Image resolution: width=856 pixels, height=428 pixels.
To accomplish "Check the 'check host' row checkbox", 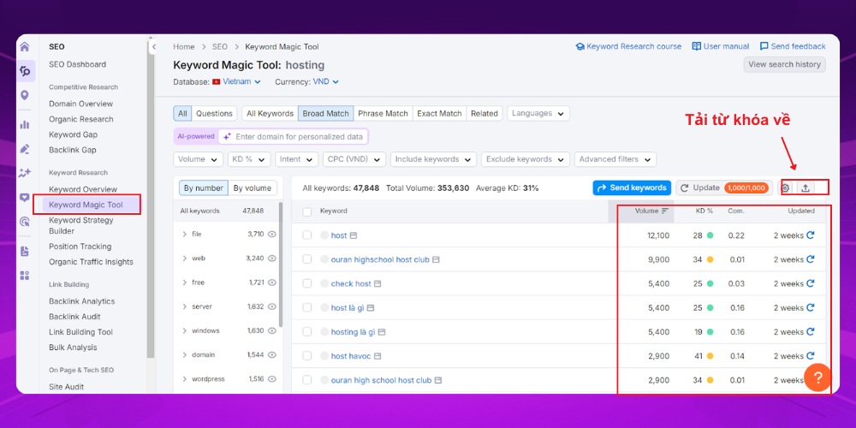I will click(x=307, y=283).
